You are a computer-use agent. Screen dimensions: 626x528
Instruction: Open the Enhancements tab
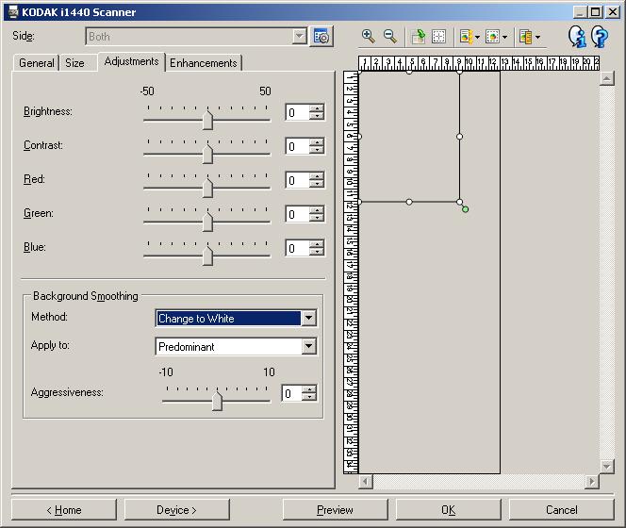pos(204,63)
